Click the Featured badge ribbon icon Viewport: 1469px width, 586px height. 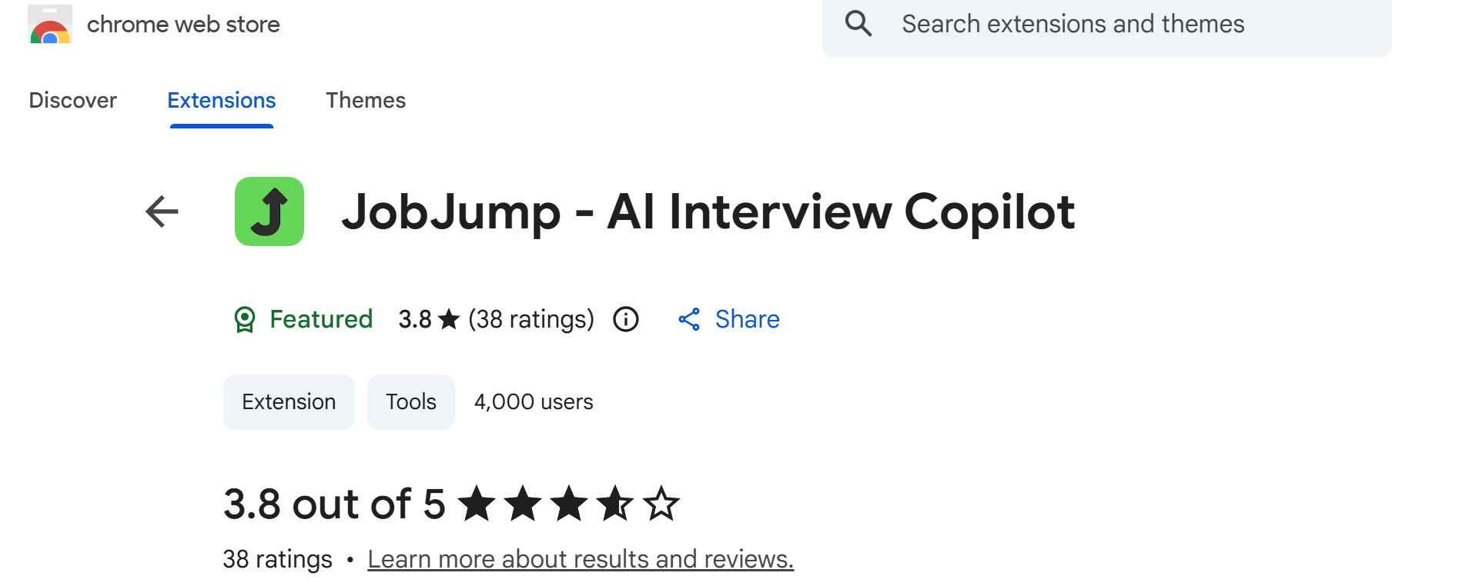(245, 319)
